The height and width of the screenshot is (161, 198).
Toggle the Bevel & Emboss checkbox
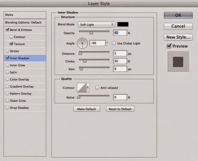coord(7,30)
